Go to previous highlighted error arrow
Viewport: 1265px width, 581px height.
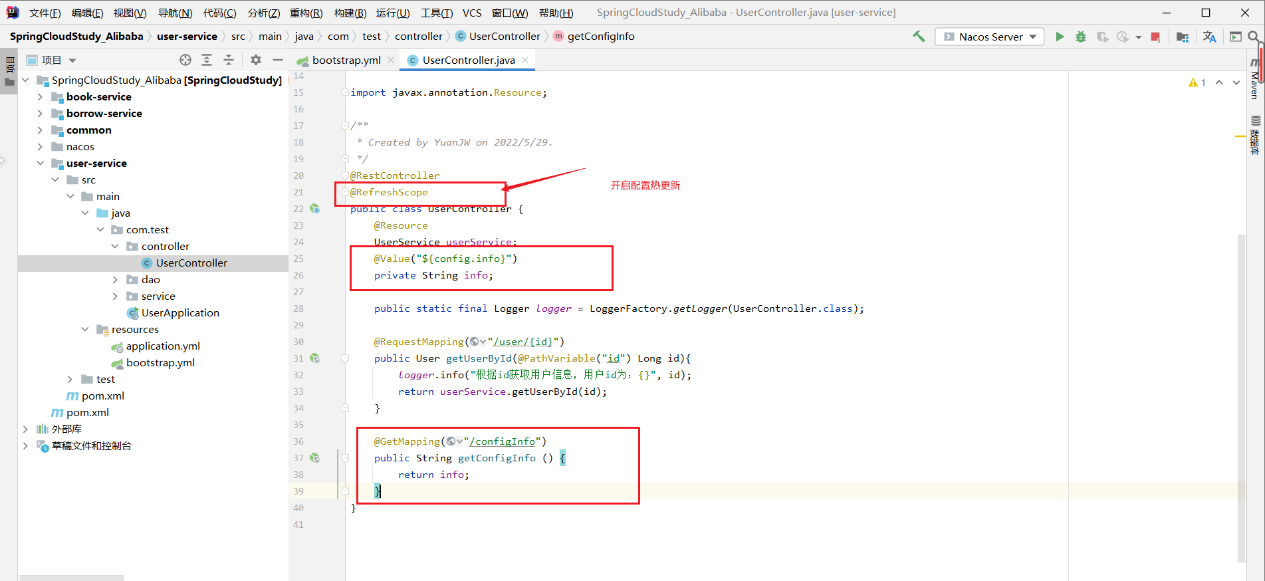click(x=1219, y=82)
